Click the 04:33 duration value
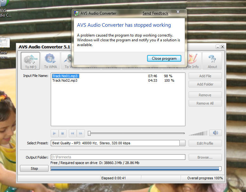Screen dimensions: 246x192 coord(152,80)
